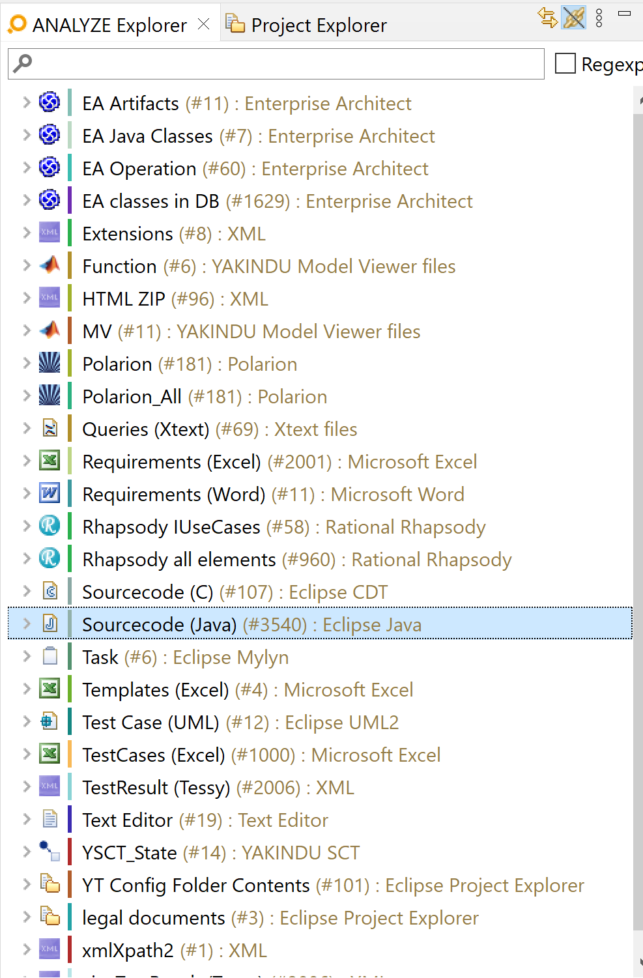Image resolution: width=643 pixels, height=978 pixels.
Task: Select the 'Requirements (Word)' row text
Action: click(174, 495)
